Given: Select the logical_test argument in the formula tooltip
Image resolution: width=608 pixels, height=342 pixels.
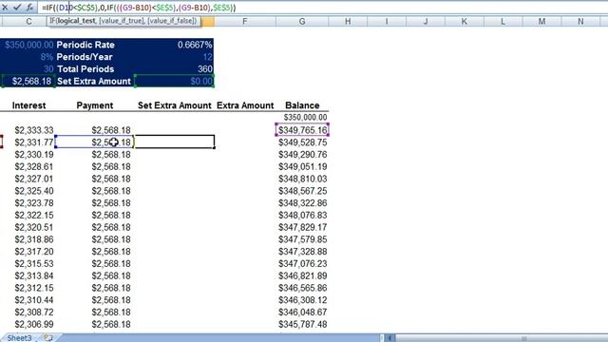Looking at the screenshot, I should (x=76, y=21).
